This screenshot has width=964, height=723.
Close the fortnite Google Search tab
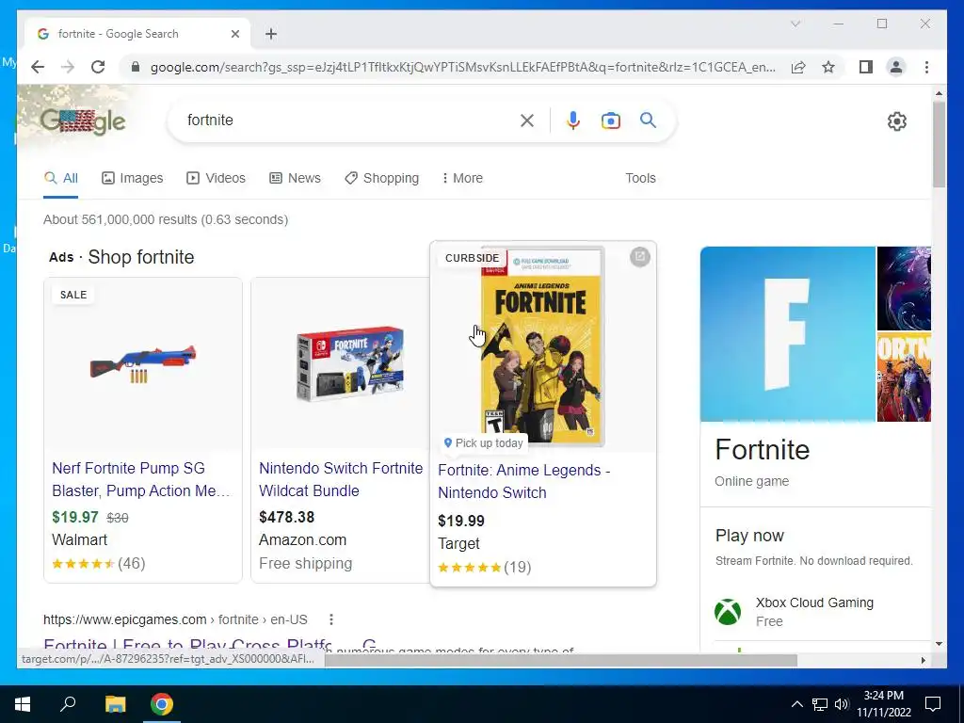[x=234, y=34]
